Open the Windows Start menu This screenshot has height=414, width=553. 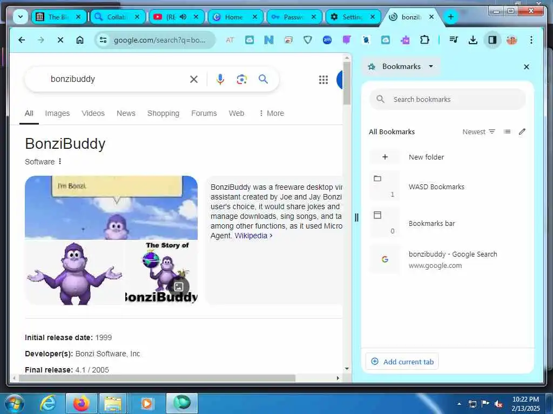(x=14, y=403)
